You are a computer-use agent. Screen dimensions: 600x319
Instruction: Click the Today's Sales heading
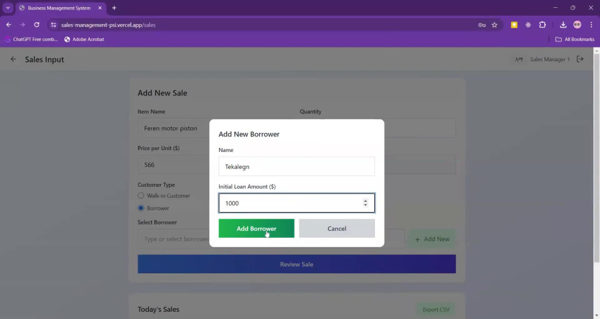point(158,309)
